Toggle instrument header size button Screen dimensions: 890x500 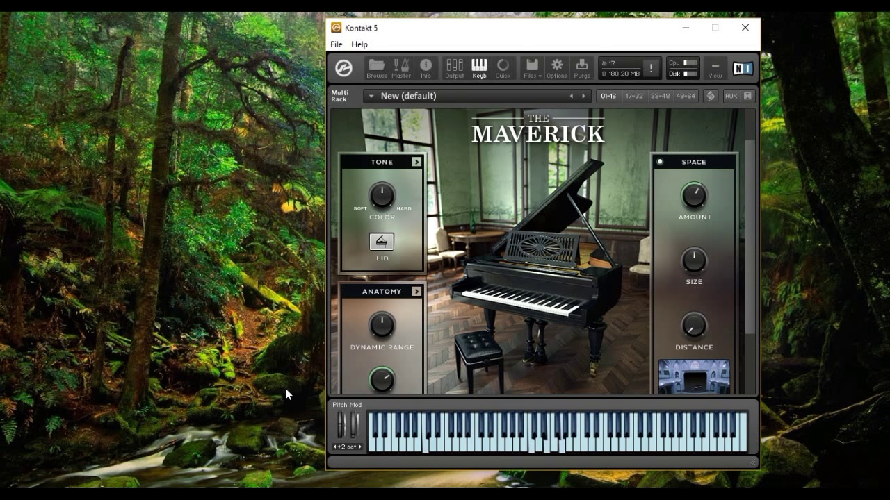747,96
